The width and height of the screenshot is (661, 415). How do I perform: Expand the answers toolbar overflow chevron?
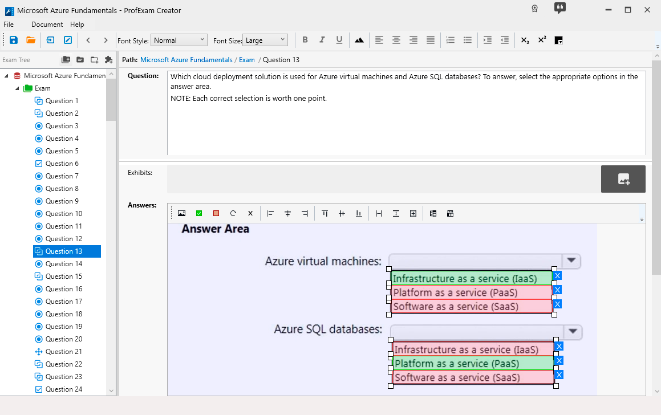point(642,219)
